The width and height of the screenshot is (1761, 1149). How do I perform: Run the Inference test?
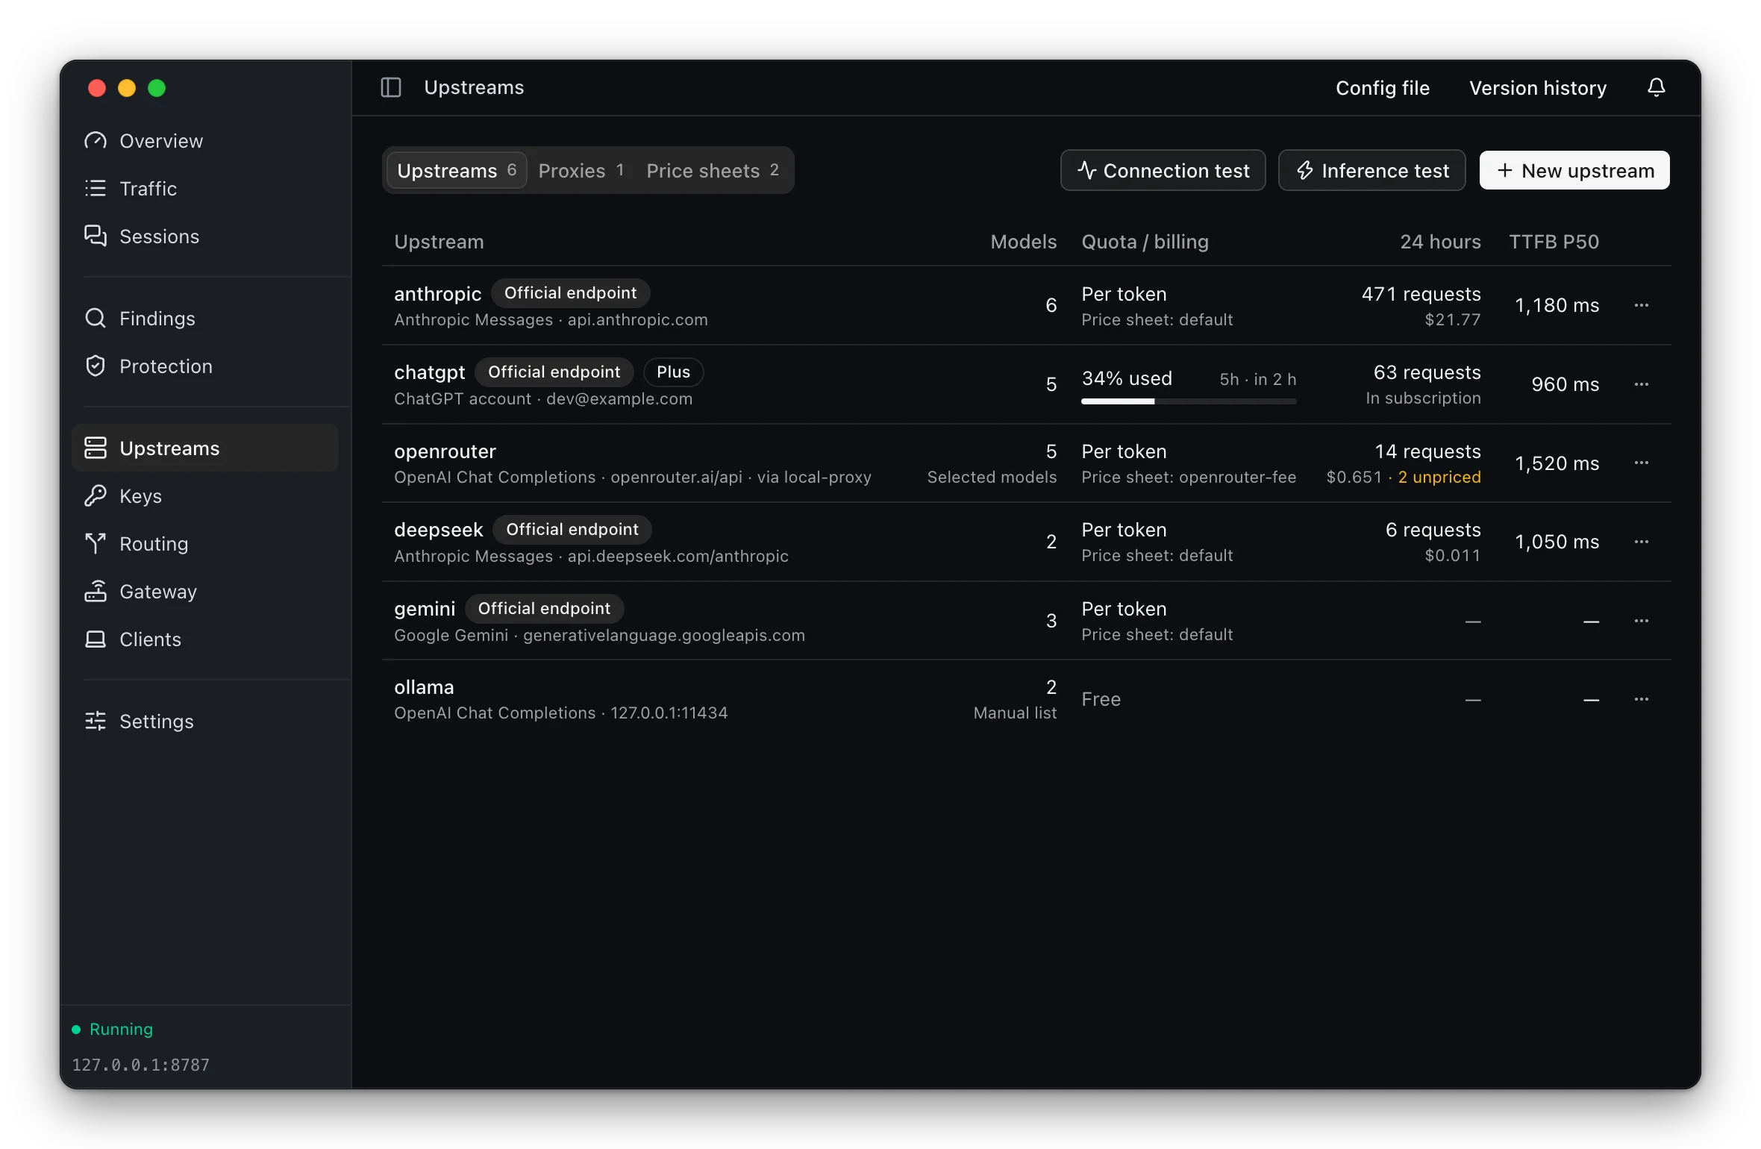click(1372, 171)
